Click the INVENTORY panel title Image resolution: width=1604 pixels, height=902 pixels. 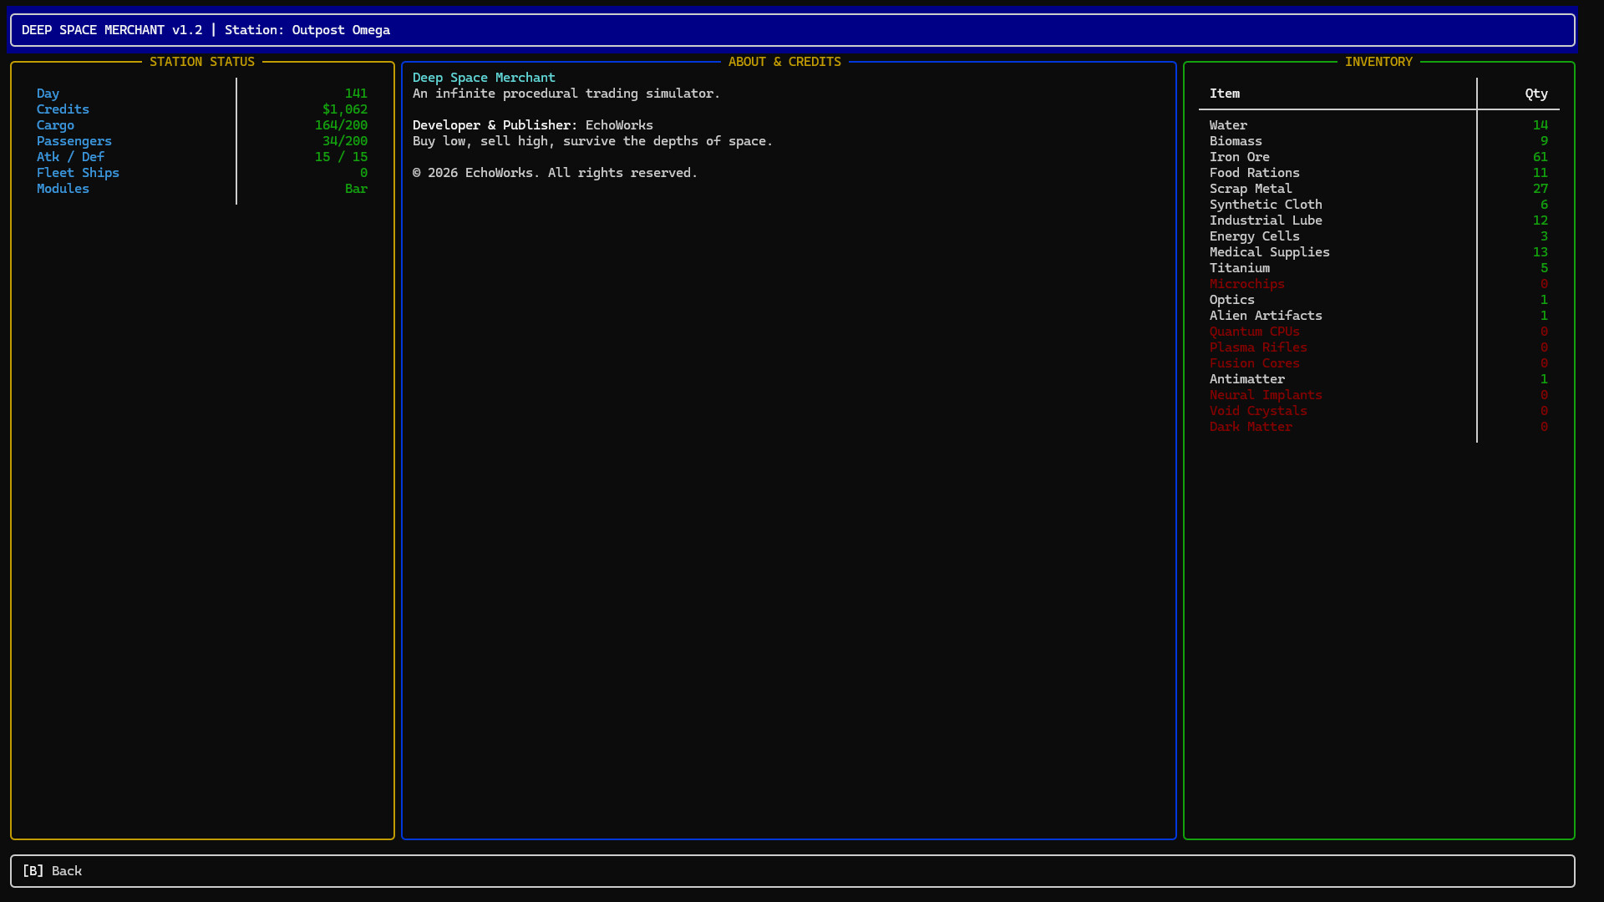tap(1378, 62)
